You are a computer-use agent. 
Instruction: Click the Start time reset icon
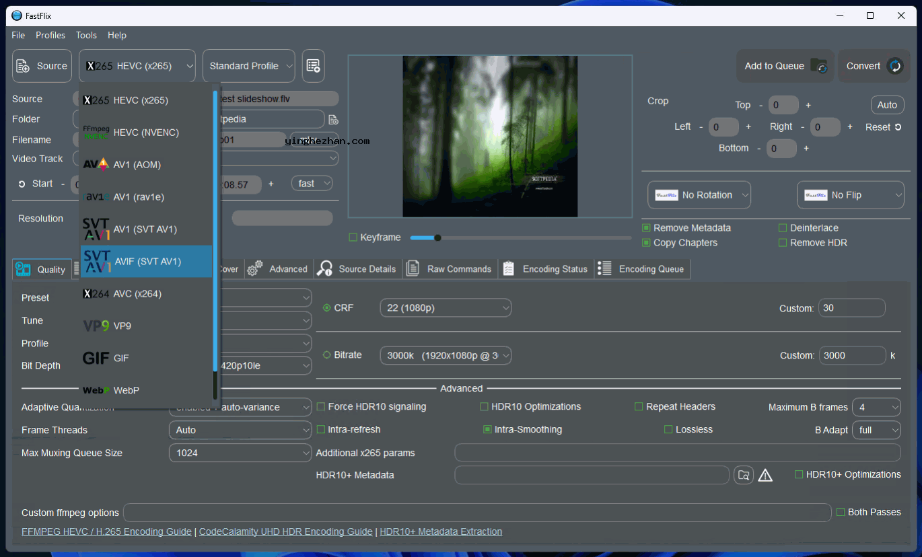point(22,184)
